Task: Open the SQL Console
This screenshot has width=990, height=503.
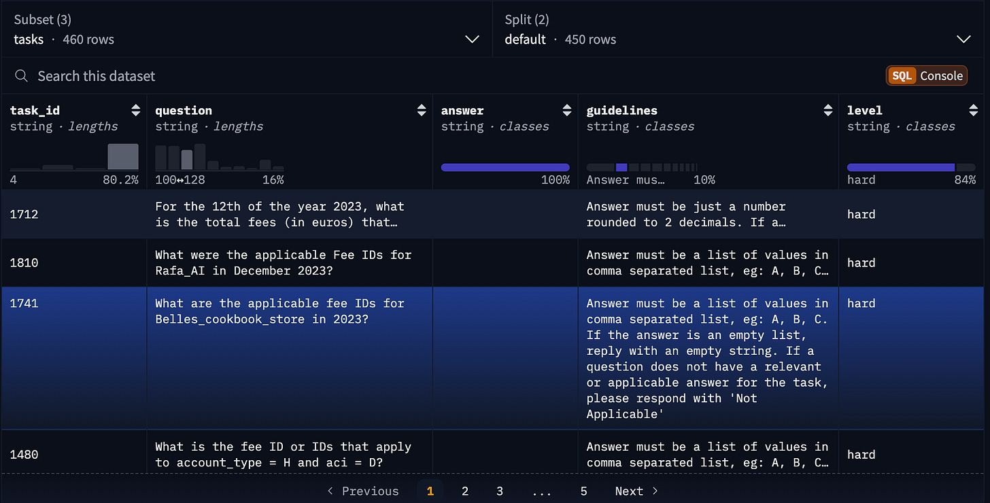Action: 926,75
